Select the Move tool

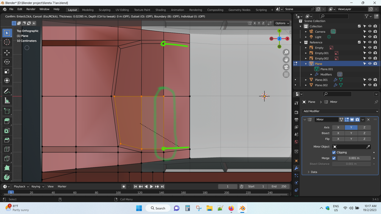(x=7, y=53)
